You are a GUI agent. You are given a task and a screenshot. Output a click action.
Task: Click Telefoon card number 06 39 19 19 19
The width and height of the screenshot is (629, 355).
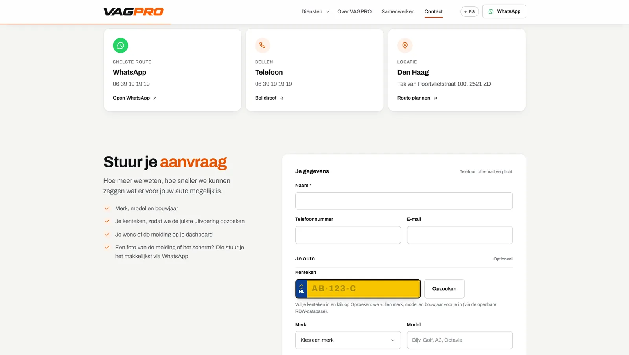[x=274, y=84]
